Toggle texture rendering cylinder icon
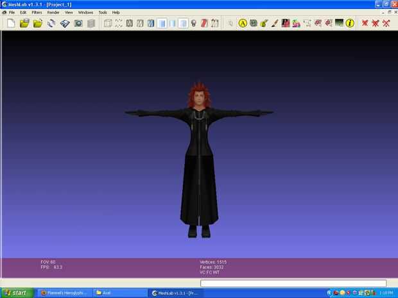Image resolution: width=398 pixels, height=298 pixels. click(183, 23)
